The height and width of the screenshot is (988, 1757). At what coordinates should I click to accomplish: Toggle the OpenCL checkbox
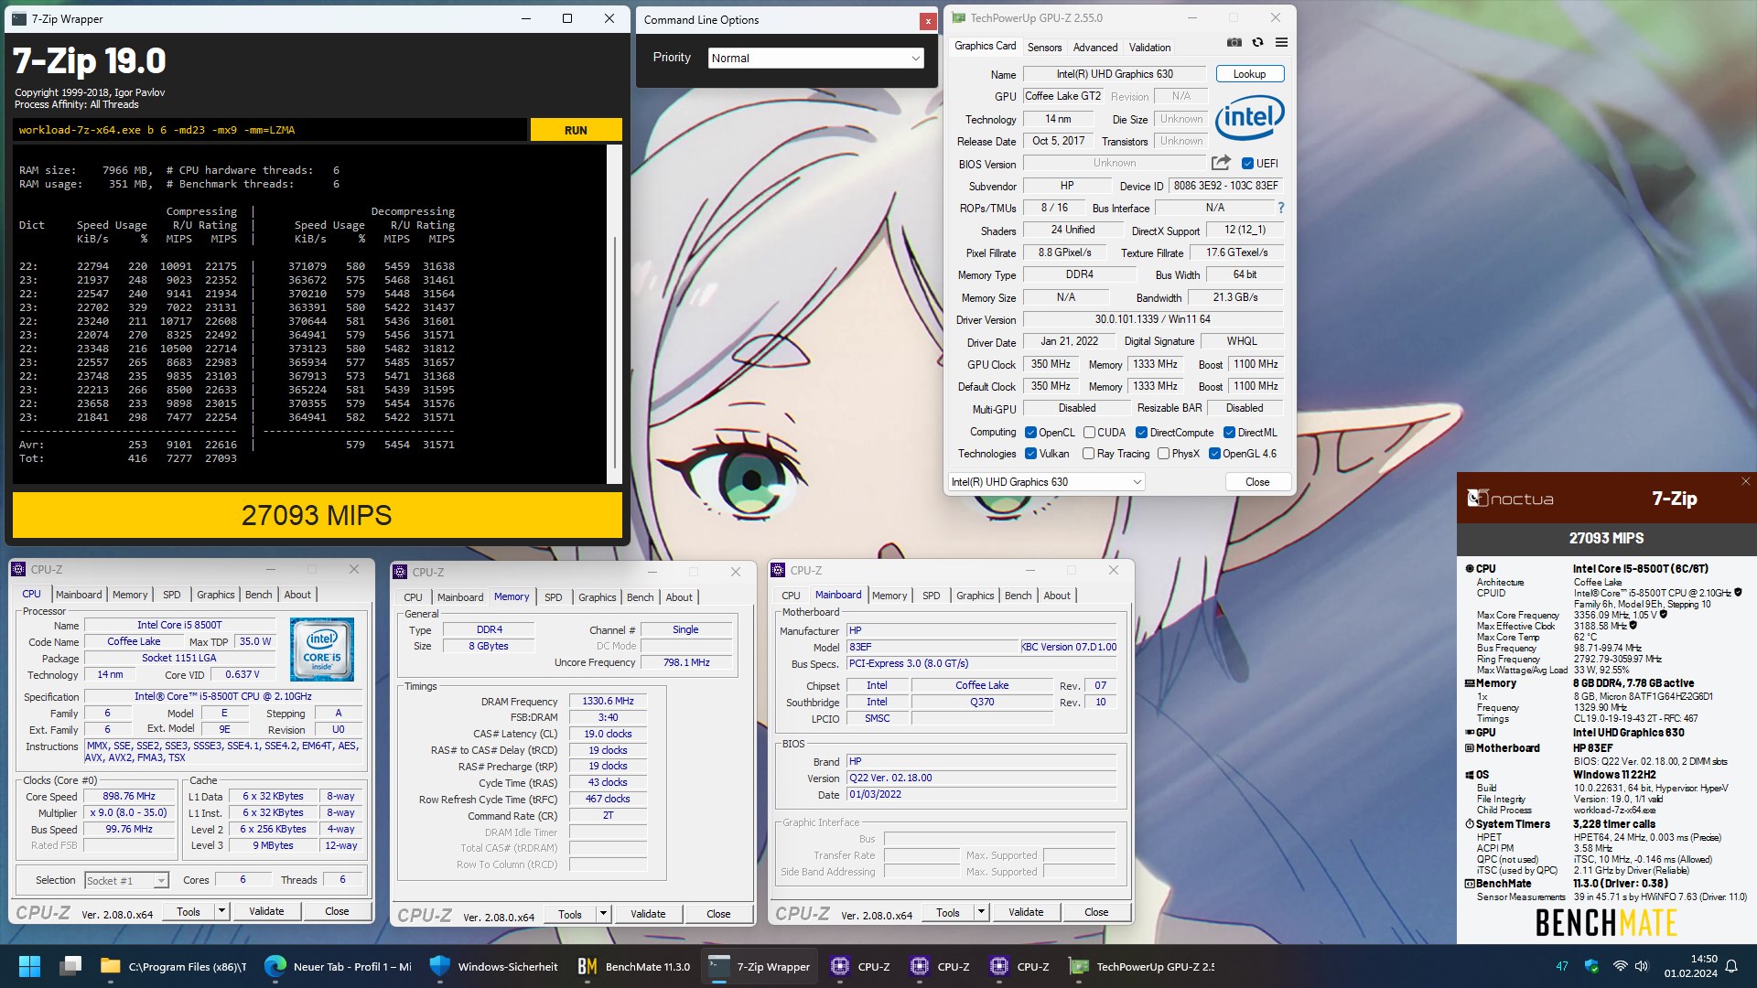point(1030,433)
